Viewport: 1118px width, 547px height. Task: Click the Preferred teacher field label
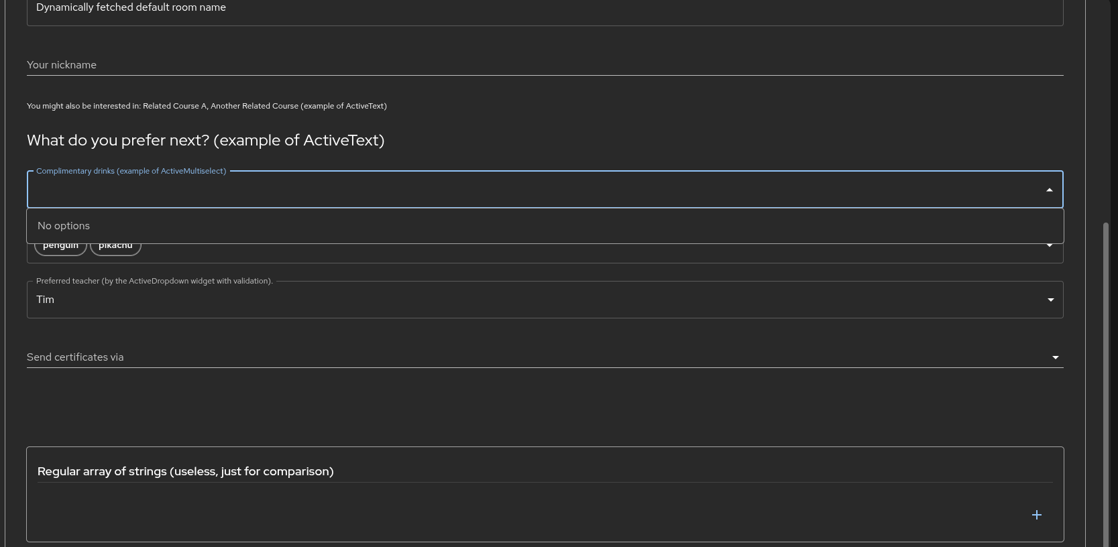click(x=154, y=281)
